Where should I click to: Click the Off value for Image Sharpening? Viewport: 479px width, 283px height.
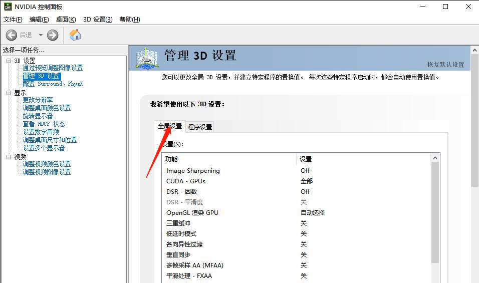click(x=305, y=171)
